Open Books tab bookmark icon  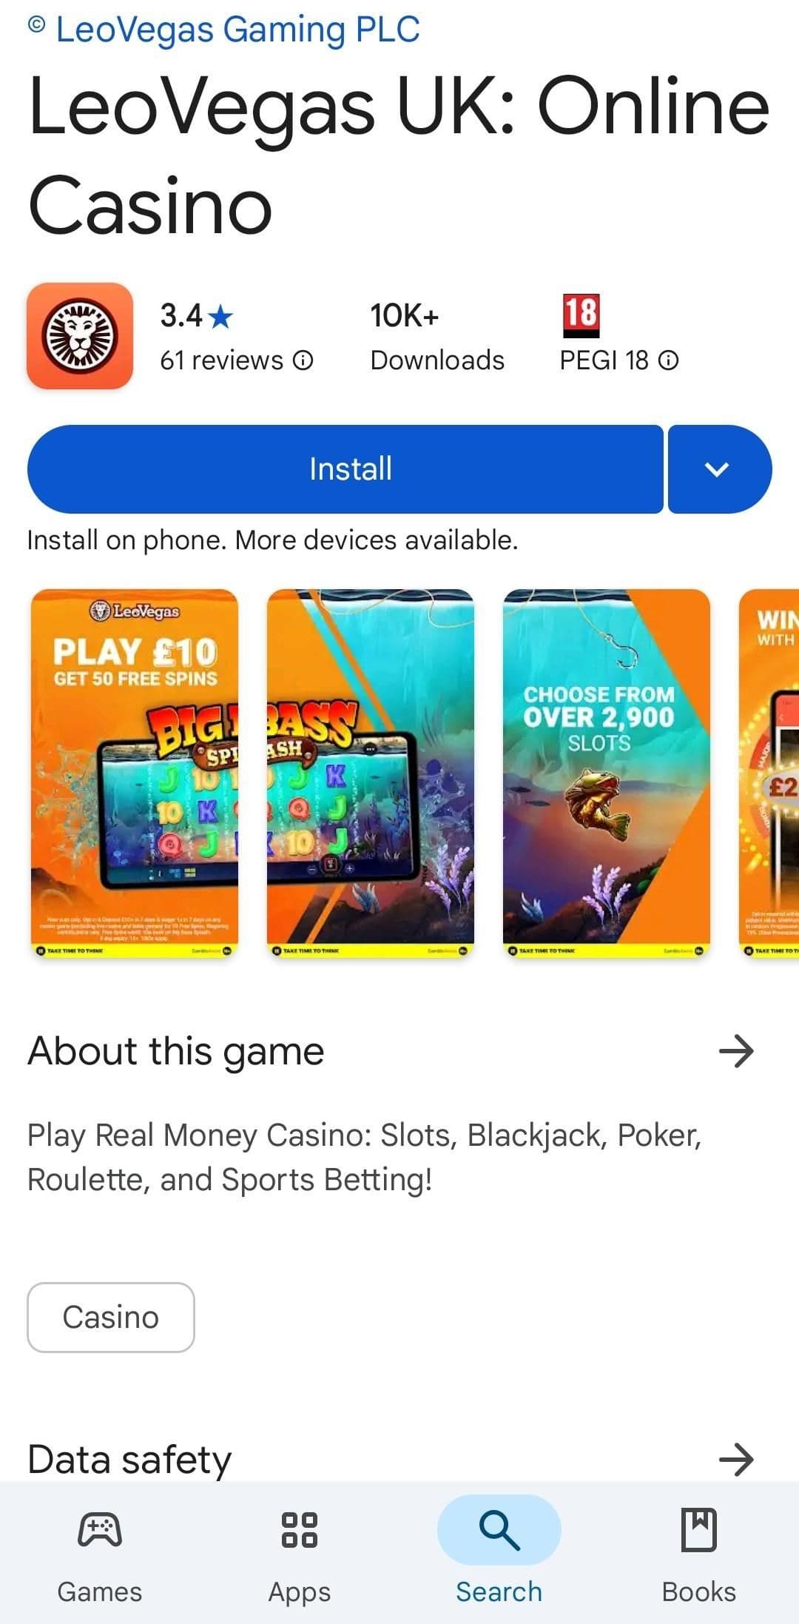click(x=699, y=1530)
